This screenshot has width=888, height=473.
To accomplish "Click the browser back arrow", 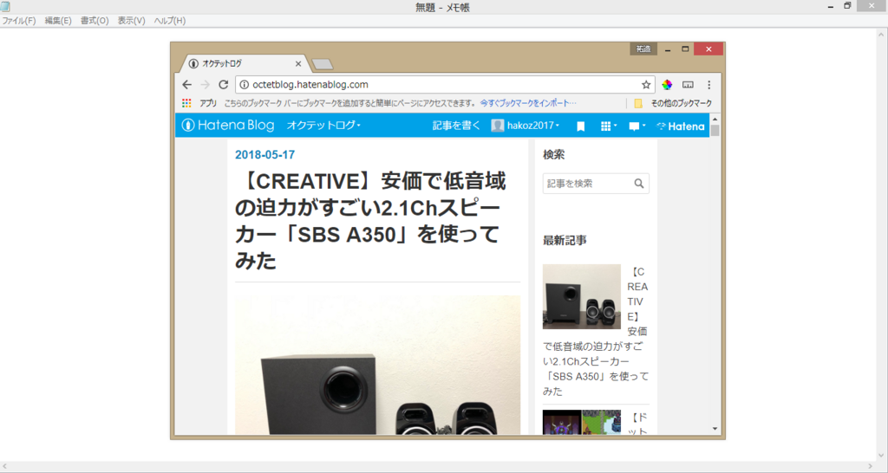I will click(187, 85).
